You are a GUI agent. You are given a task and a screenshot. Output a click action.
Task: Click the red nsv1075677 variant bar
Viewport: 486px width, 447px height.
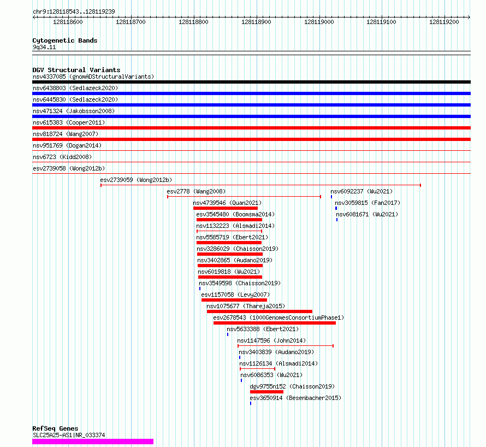tap(259, 311)
